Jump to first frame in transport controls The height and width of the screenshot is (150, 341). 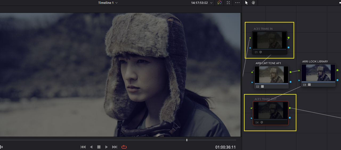click(x=83, y=147)
